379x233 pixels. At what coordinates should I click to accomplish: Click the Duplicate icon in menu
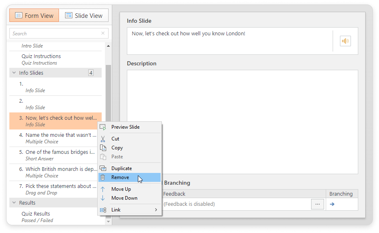(x=103, y=168)
